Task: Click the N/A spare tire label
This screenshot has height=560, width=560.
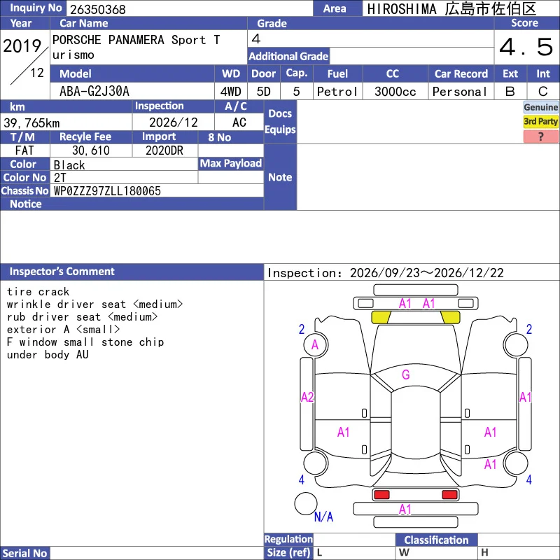Action: pyautogui.click(x=323, y=517)
